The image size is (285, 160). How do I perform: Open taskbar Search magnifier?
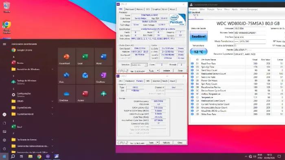(x=13, y=156)
